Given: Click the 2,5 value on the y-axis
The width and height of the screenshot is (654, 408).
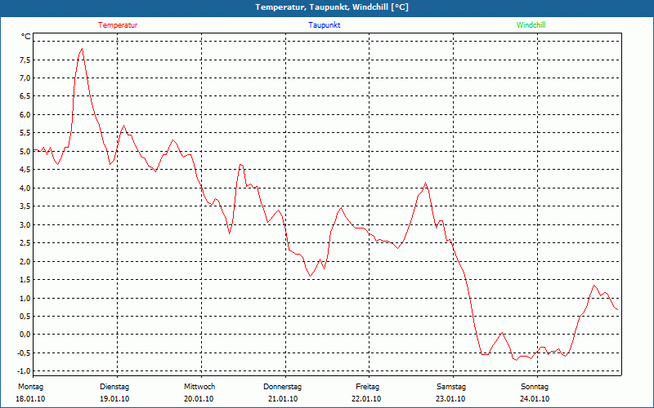Looking at the screenshot, I should pos(25,243).
